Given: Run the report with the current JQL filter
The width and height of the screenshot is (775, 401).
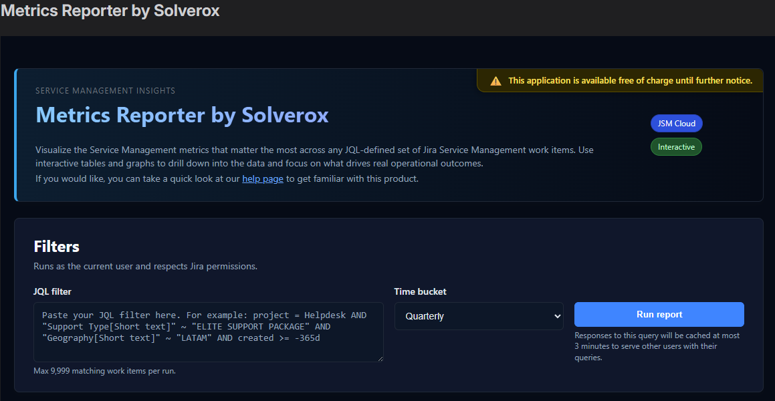Looking at the screenshot, I should (659, 314).
